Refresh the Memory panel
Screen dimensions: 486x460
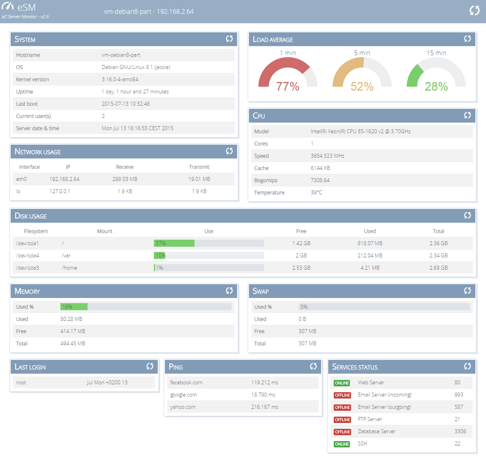coord(229,291)
